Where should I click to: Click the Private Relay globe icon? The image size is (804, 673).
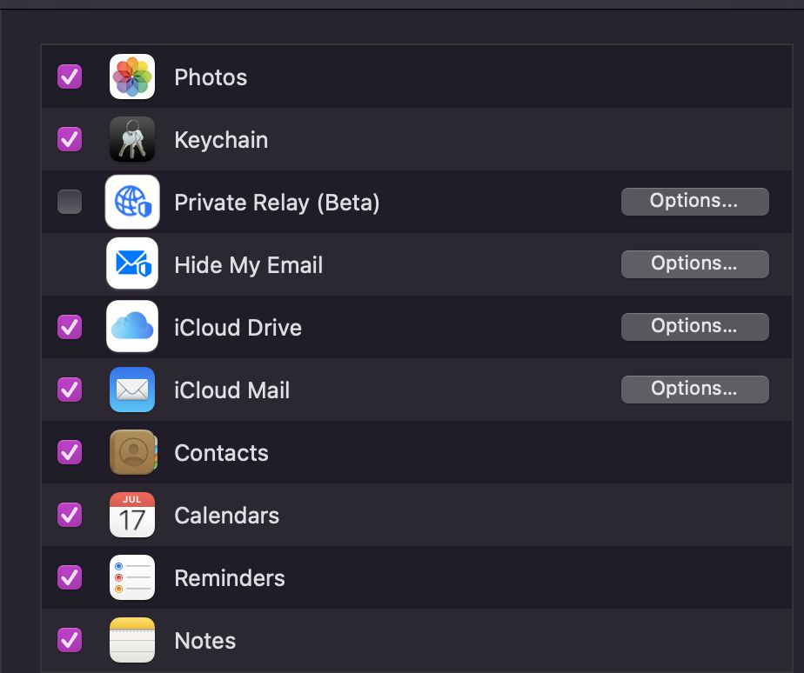[132, 202]
